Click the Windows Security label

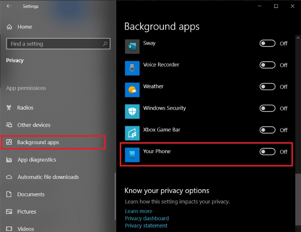[x=164, y=108]
